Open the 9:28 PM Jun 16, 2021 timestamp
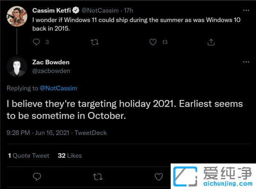Image resolution: width=256 pixels, height=189 pixels. 37,133
